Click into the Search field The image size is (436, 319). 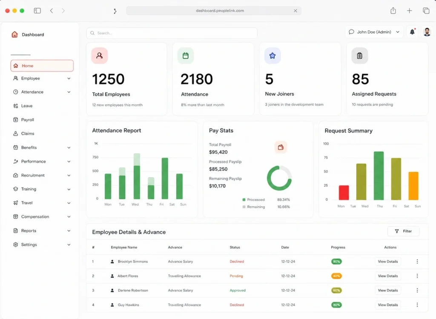[x=172, y=33]
